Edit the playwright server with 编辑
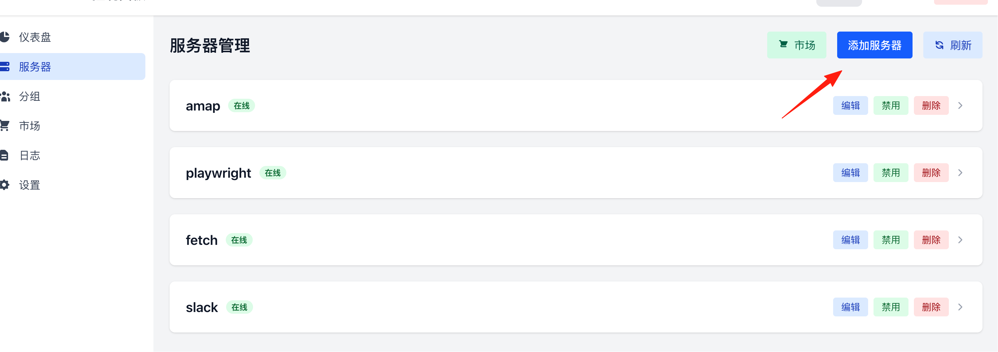 click(850, 173)
